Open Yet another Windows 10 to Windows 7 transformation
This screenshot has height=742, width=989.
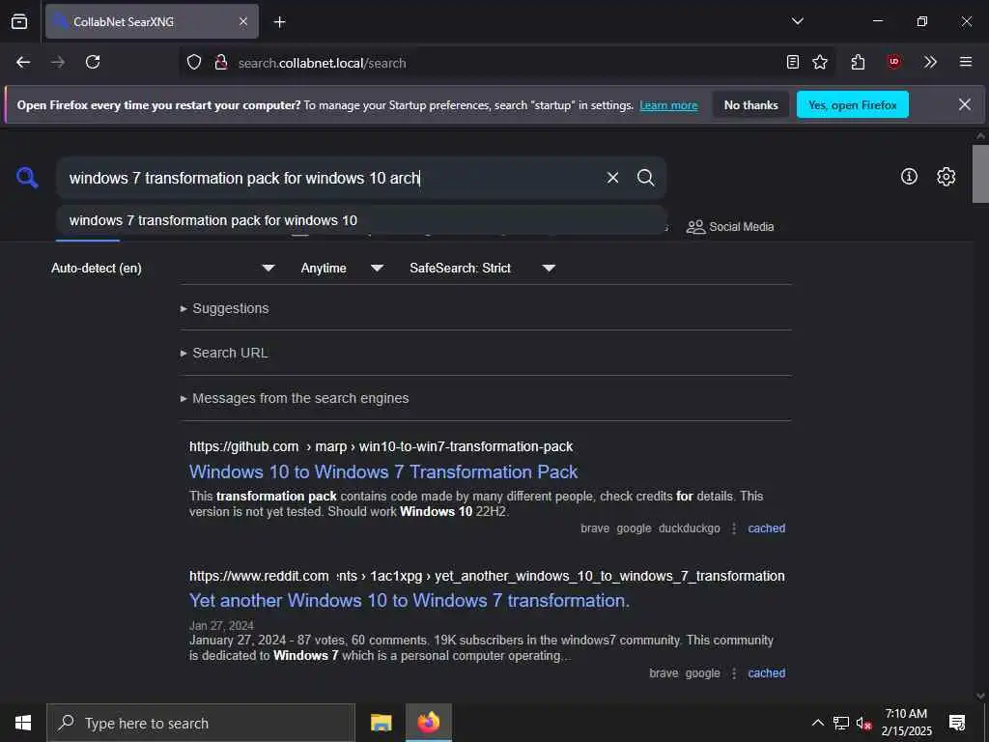pyautogui.click(x=410, y=601)
